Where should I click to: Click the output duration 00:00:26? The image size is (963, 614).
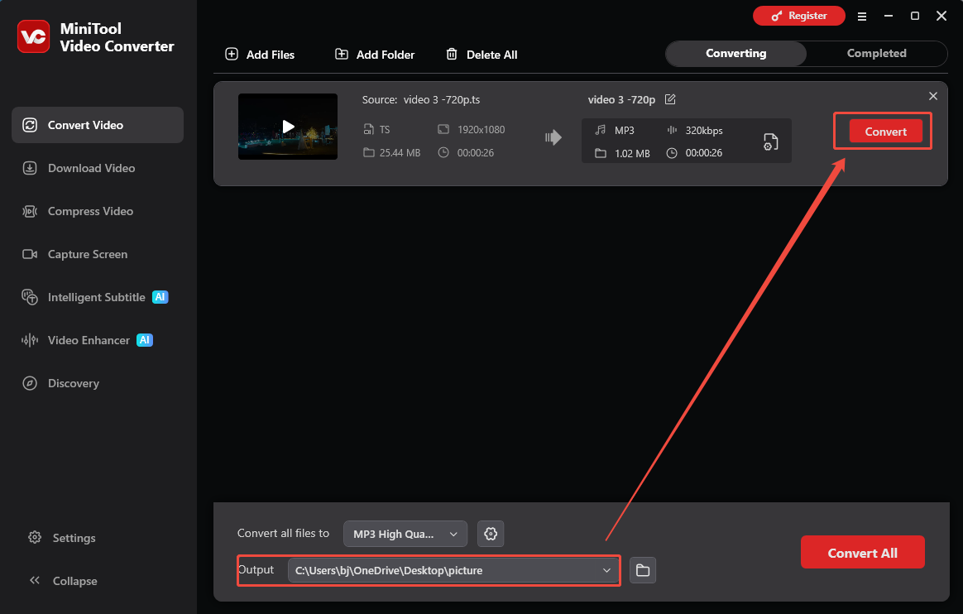pos(704,153)
